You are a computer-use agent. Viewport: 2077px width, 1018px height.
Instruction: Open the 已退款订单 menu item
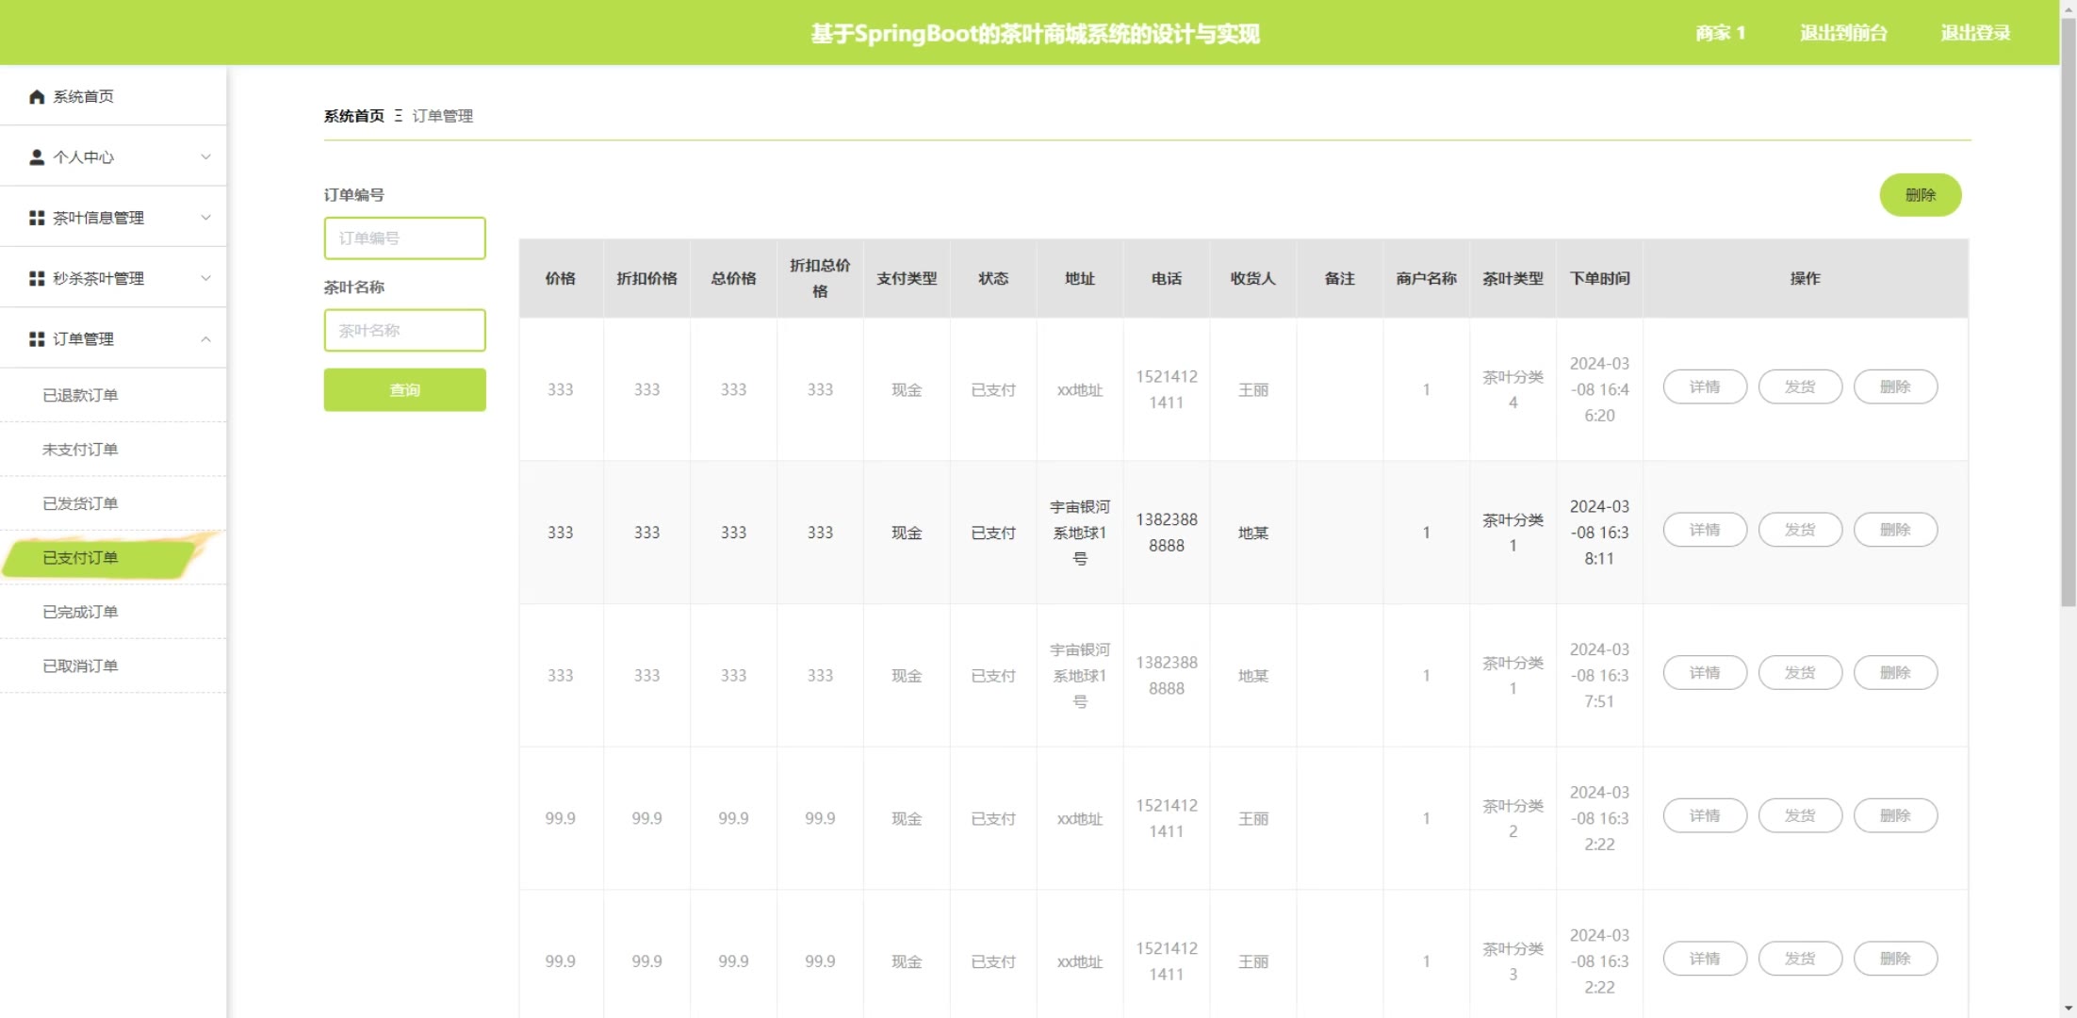[80, 396]
